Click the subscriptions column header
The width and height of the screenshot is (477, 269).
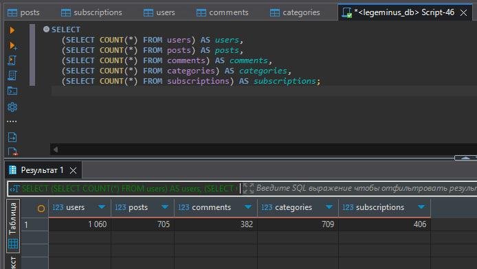(384, 207)
